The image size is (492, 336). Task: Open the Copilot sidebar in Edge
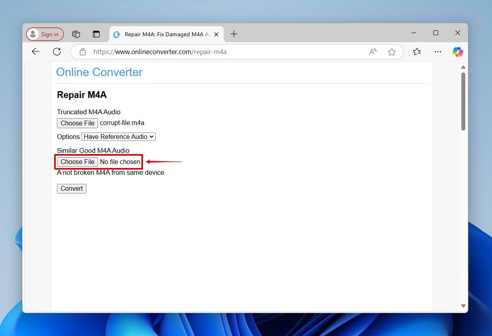[457, 52]
